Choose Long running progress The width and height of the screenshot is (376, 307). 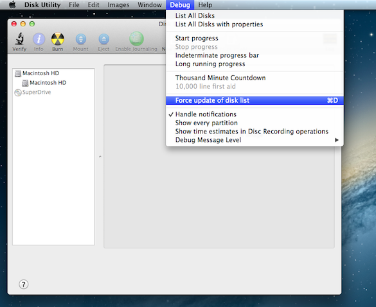[255, 64]
